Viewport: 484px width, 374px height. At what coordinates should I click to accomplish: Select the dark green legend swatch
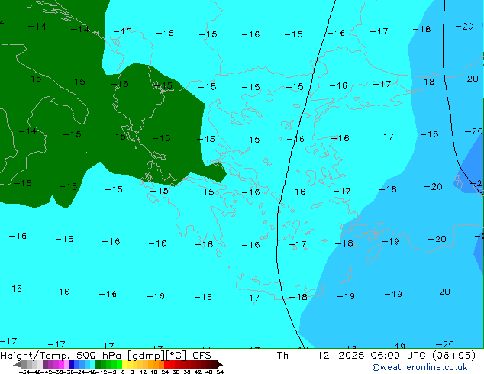click(98, 364)
